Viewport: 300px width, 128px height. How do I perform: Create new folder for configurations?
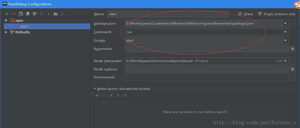coord(56,14)
